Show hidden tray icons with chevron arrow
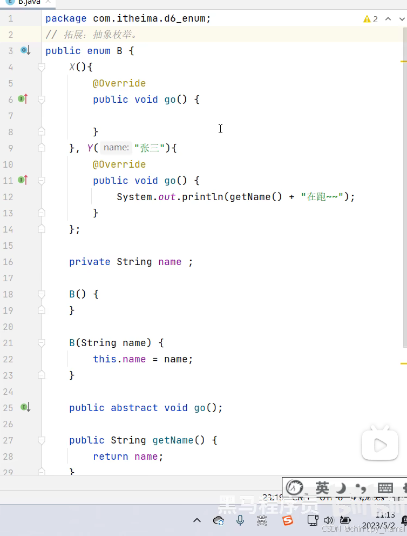 point(197,520)
